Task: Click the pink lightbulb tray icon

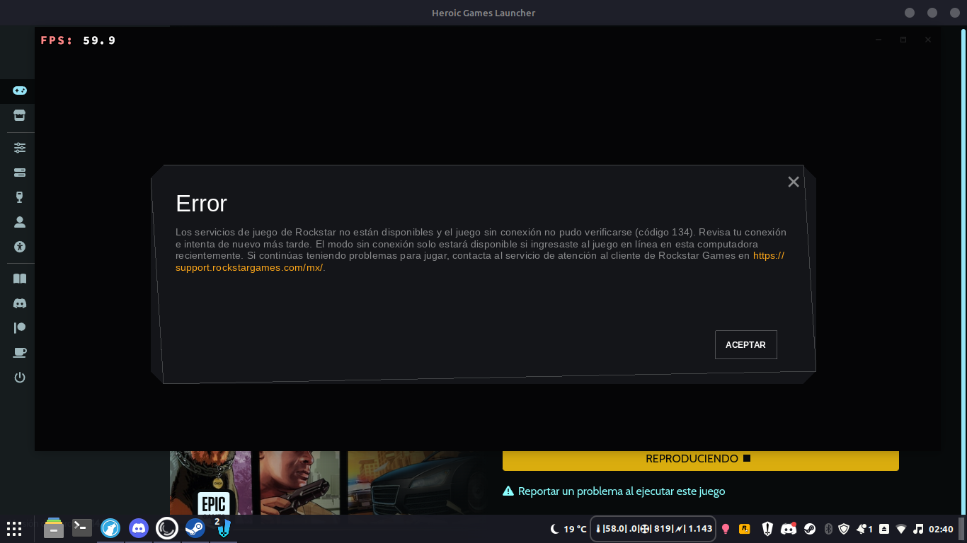Action: click(x=726, y=529)
